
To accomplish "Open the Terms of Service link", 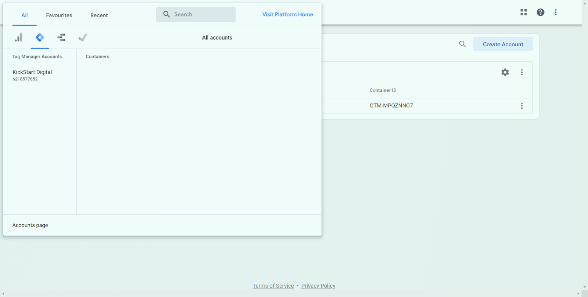I will point(273,286).
